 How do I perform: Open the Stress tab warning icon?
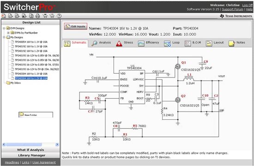pos(119,43)
